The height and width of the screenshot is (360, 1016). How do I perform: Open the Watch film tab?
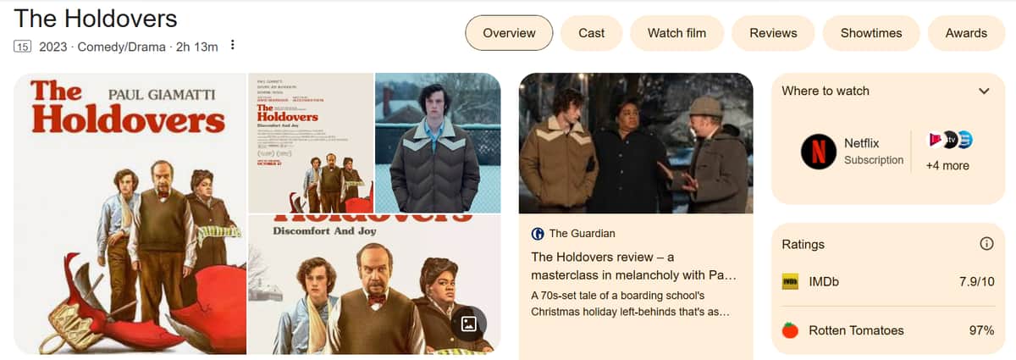[676, 33]
